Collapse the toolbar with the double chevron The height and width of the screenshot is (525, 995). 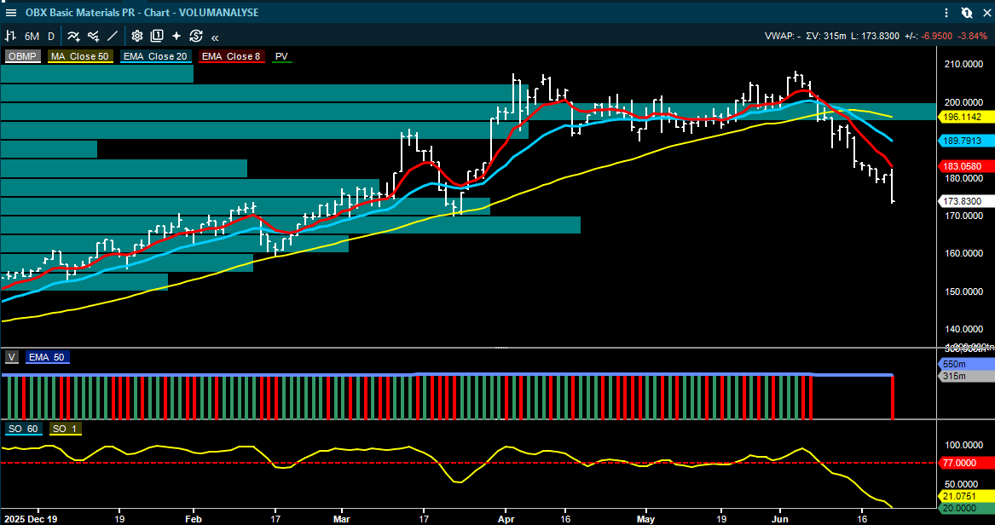point(215,37)
